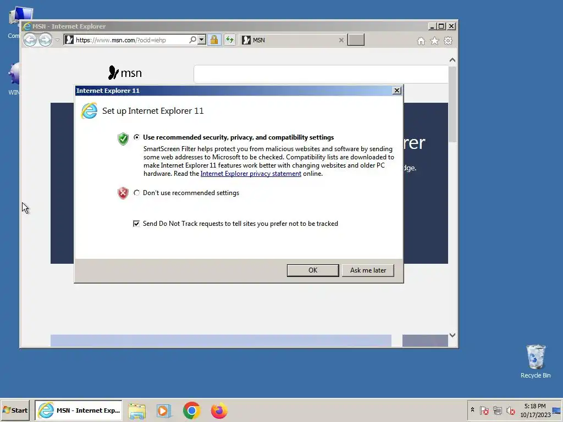Toggle Send Do Not Track requests checkbox
The width and height of the screenshot is (563, 422).
click(136, 224)
